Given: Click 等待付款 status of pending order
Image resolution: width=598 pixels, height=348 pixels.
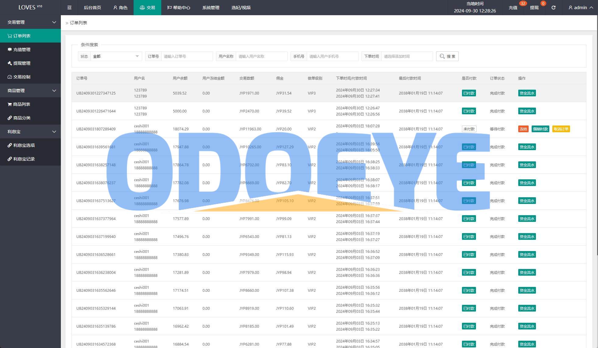Looking at the screenshot, I should tap(497, 129).
